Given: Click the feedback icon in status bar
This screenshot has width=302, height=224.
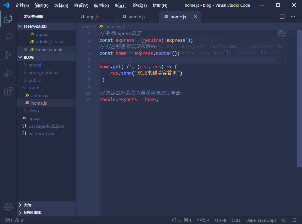Looking at the screenshot, I should [284, 220].
